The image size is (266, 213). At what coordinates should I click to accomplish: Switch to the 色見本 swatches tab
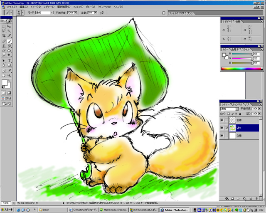pyautogui.click(x=235, y=50)
